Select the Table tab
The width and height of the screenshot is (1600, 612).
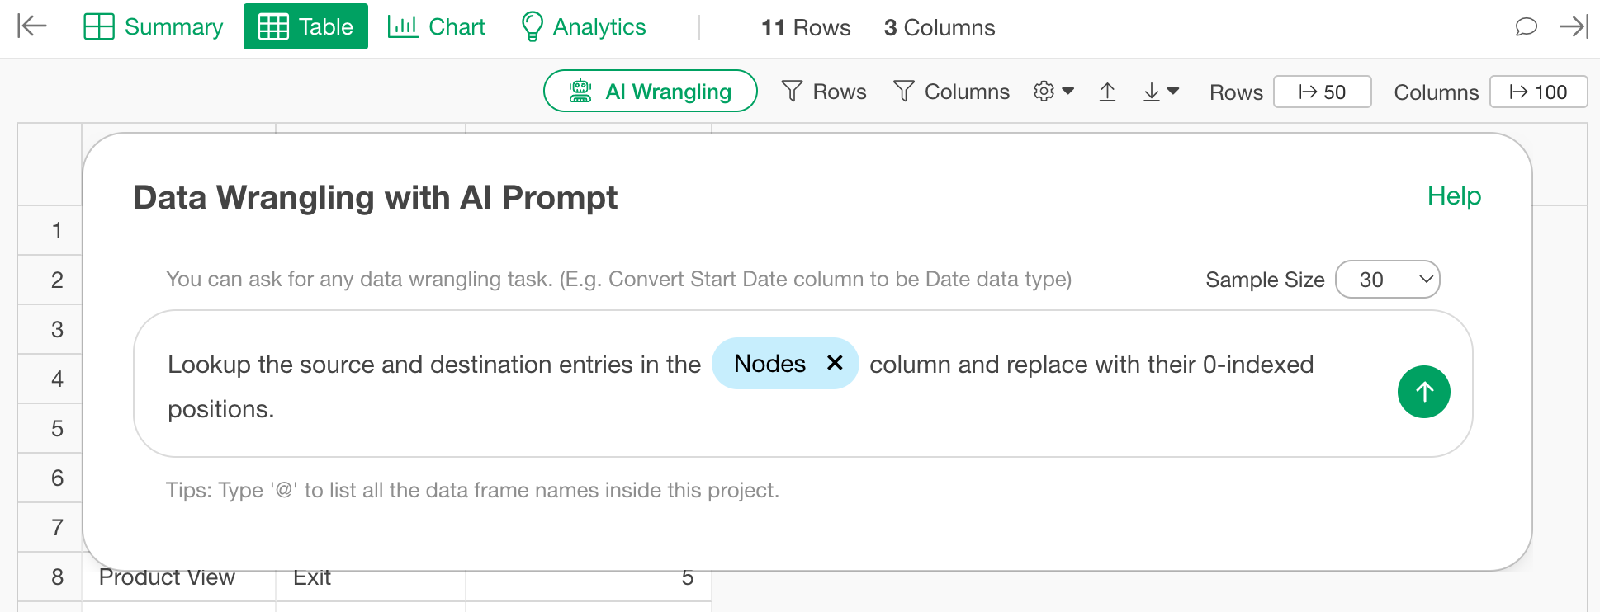(x=305, y=26)
